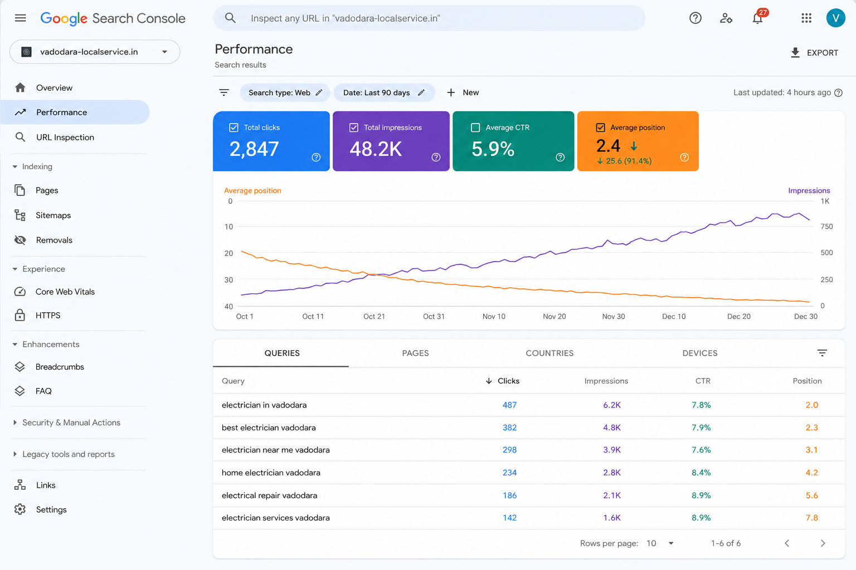Click the Impressions column header
The width and height of the screenshot is (856, 570).
pos(606,381)
